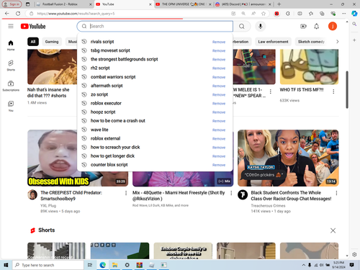Image resolution: width=360 pixels, height=270 pixels.
Task: Open the Obsessed With KIDS video thumbnail
Action: (x=78, y=158)
